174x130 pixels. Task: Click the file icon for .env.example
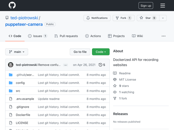click(x=11, y=99)
